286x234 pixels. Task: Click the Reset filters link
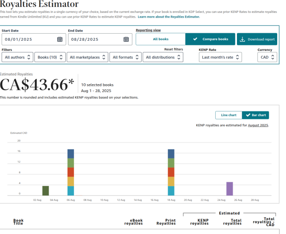click(174, 49)
